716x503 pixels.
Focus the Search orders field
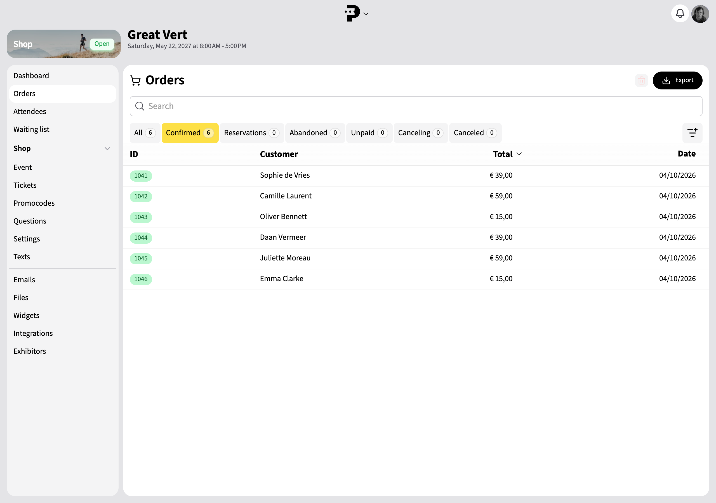pos(416,106)
